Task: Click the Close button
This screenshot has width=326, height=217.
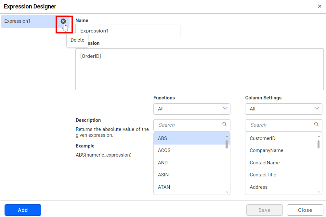Action: click(305, 210)
